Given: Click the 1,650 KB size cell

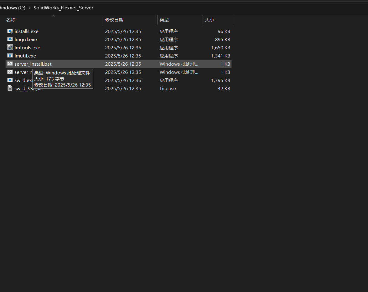Looking at the screenshot, I should [x=221, y=48].
